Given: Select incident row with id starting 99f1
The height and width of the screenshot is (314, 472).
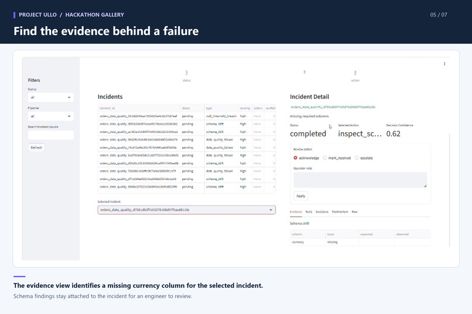Looking at the screenshot, I should pos(186,124).
